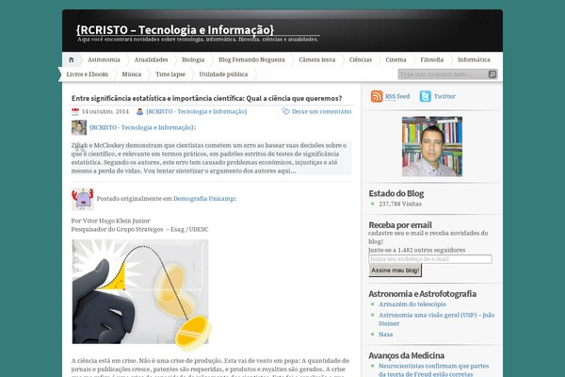Open the Astronomia menu item
Viewport: 565px width, 377px height.
point(103,58)
